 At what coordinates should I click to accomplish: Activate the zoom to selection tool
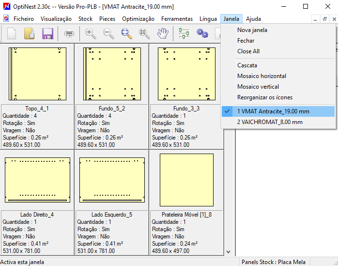tap(127, 33)
